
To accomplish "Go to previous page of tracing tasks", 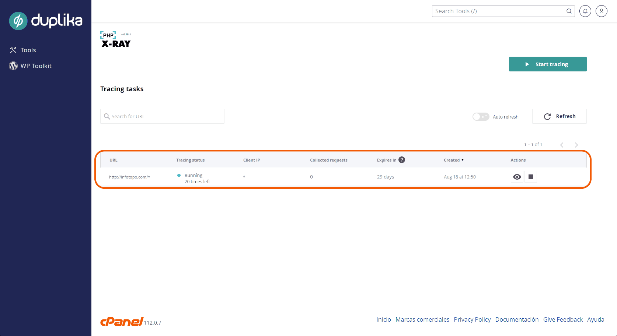I will 562,145.
